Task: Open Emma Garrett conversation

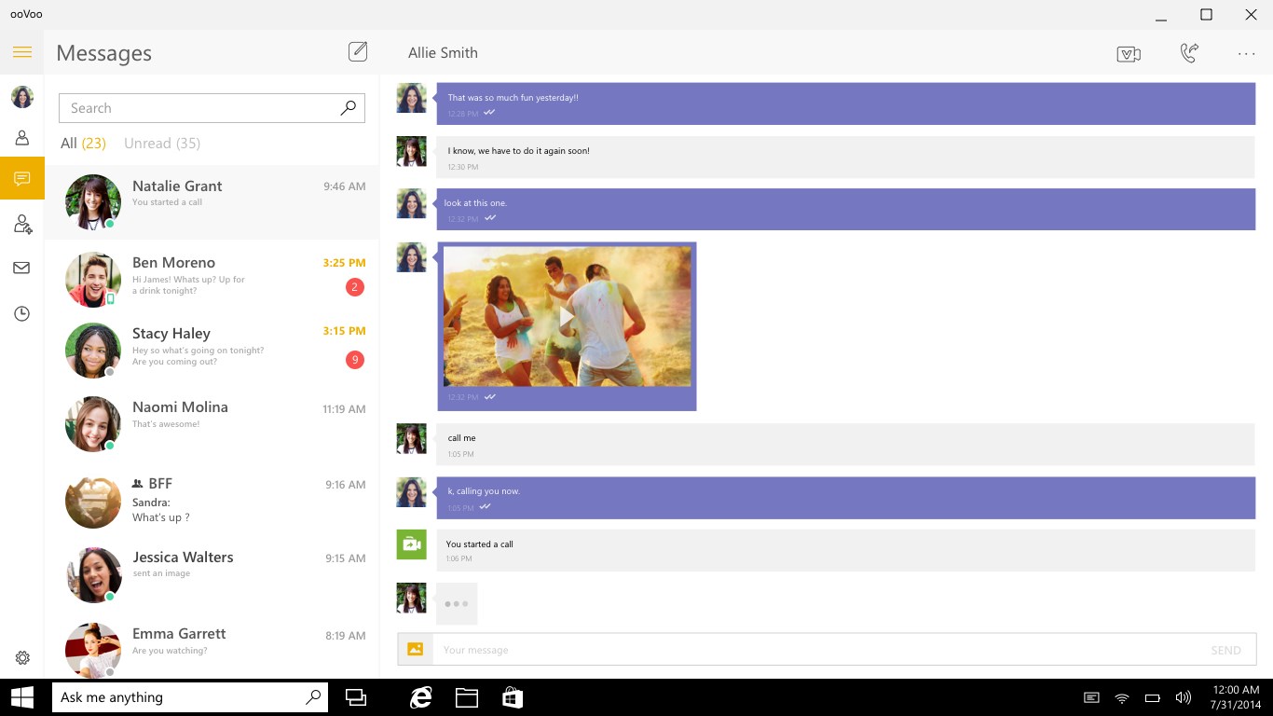Action: pos(212,646)
